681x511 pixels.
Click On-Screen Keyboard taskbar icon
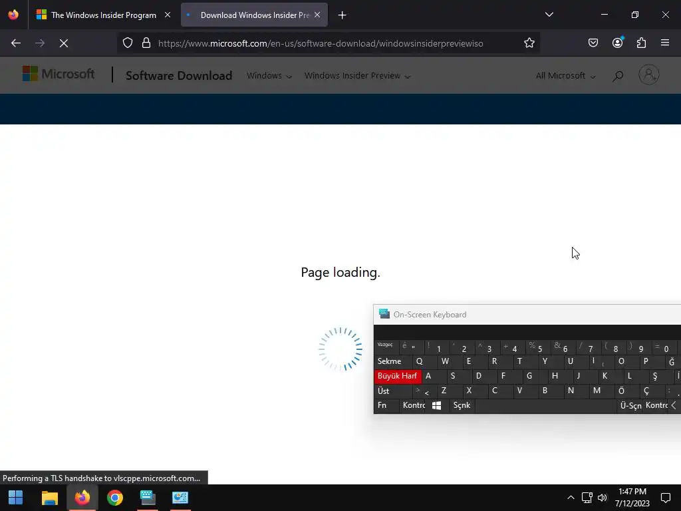[x=148, y=498]
